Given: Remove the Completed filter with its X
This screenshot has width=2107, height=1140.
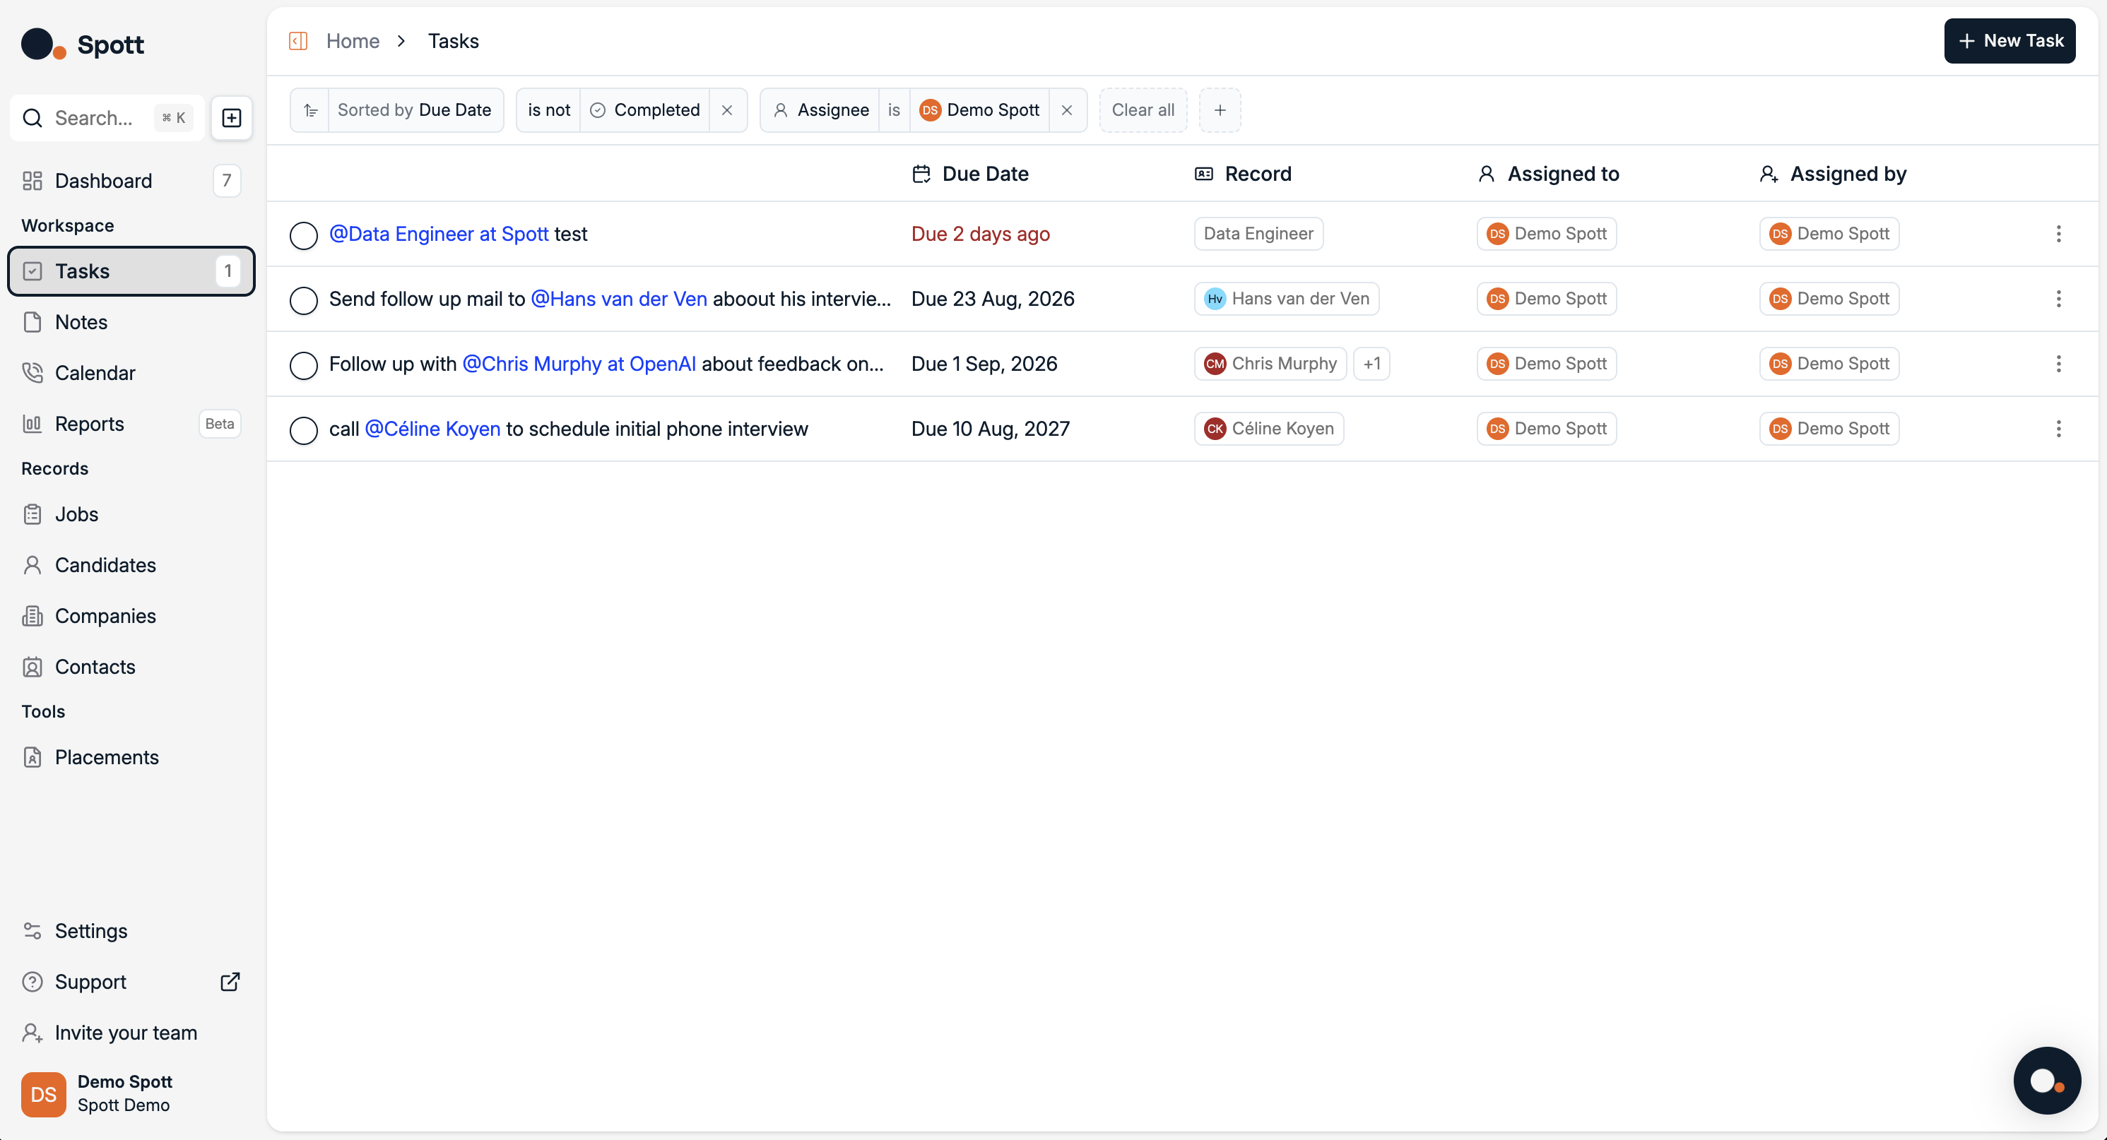Looking at the screenshot, I should click(727, 110).
